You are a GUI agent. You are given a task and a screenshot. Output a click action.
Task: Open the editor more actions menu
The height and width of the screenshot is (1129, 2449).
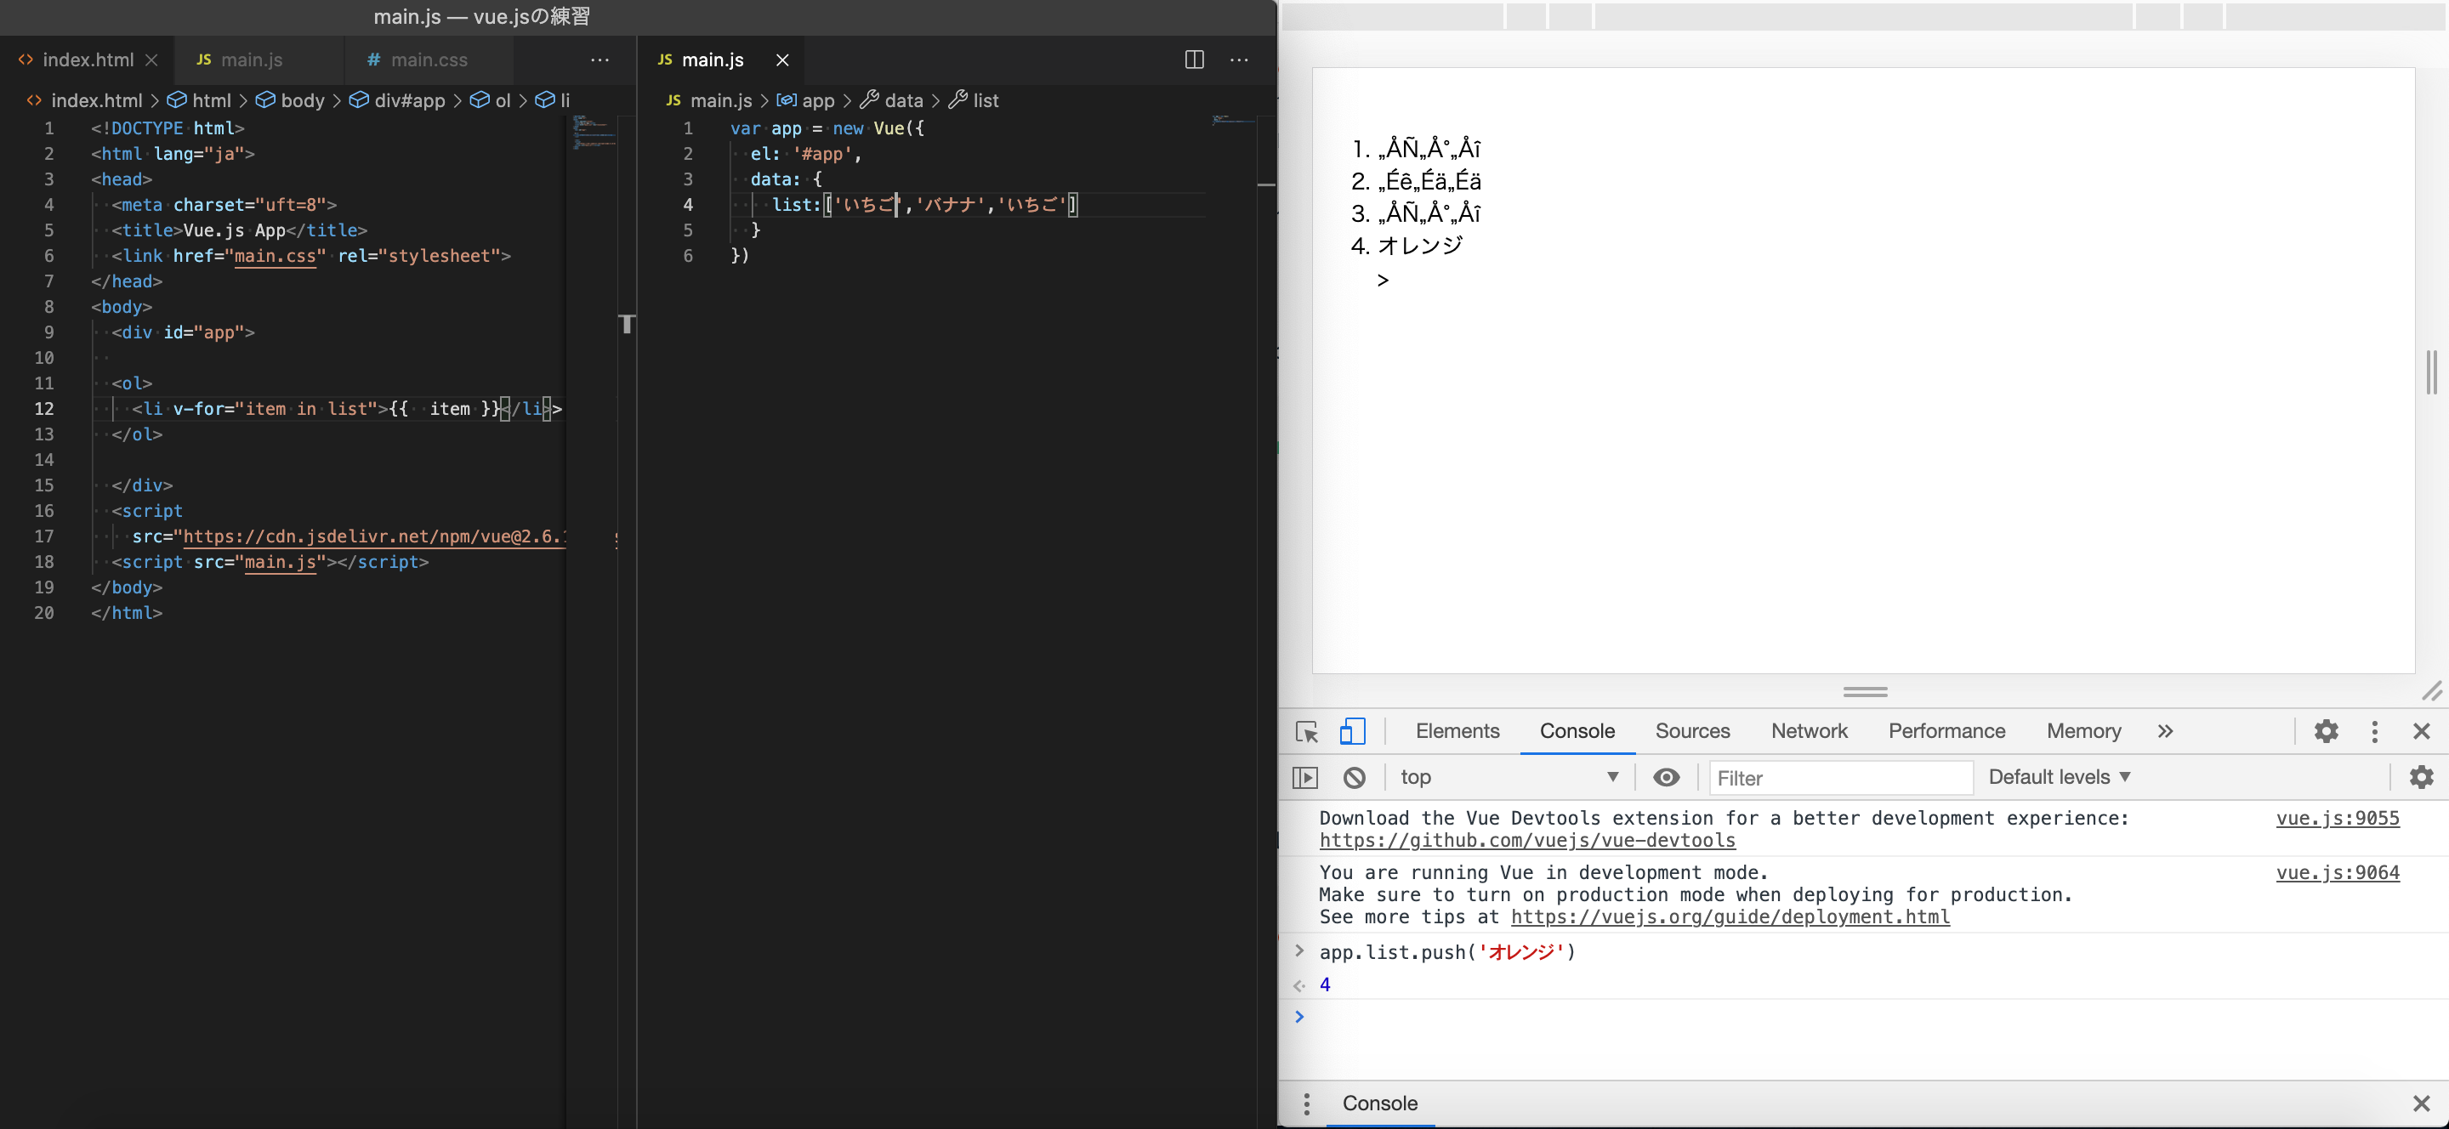pos(1239,60)
